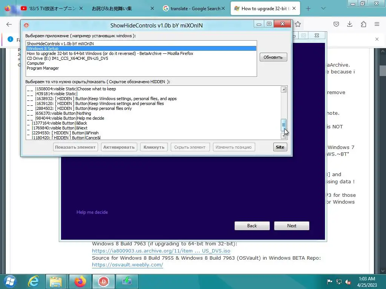The height and width of the screenshot is (289, 386).
Task: Go back in Firefox browser
Action: pos(9,24)
